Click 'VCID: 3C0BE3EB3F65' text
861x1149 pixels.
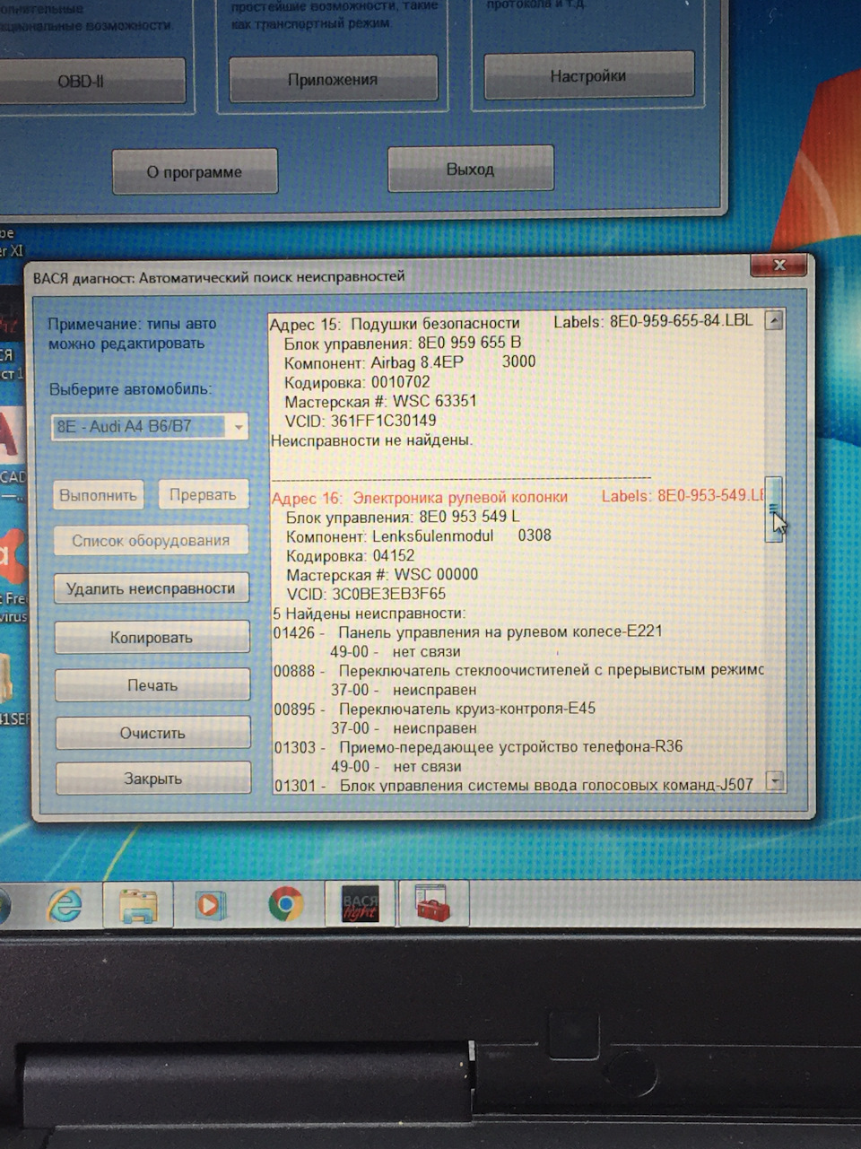366,594
